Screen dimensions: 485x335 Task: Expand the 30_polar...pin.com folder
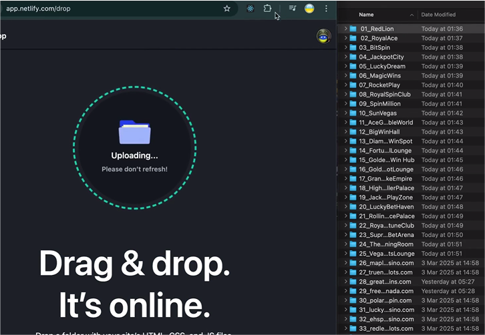click(345, 300)
